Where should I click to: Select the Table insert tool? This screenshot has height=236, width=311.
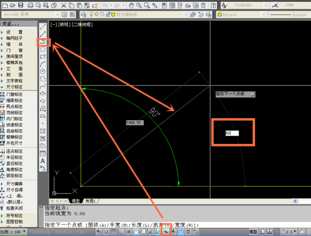(43, 153)
